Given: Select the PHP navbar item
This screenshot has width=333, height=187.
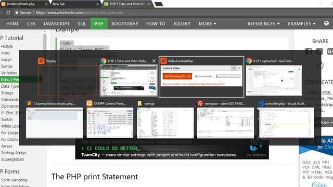Looking at the screenshot, I should click(99, 23).
